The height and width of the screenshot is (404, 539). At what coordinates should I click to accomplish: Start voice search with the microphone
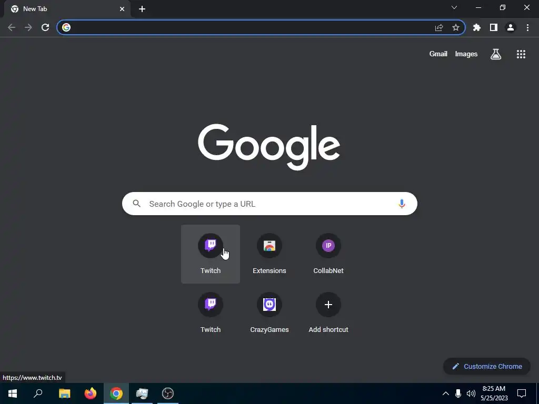tap(402, 204)
